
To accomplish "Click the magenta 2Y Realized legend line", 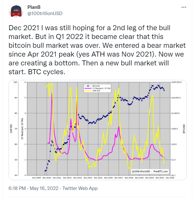I will click(x=88, y=88).
